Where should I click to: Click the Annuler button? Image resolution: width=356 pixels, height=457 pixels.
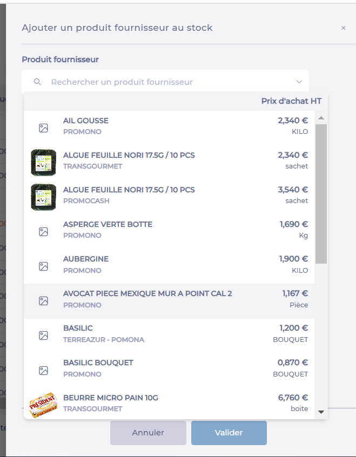click(x=148, y=433)
